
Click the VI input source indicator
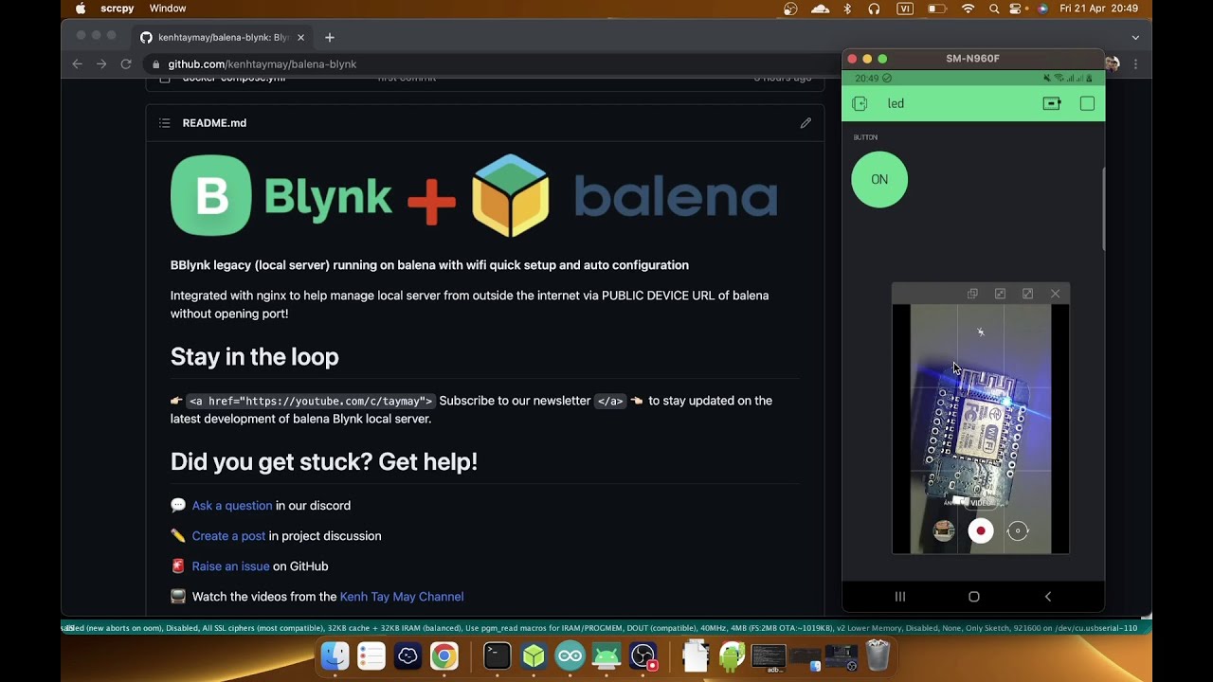pyautogui.click(x=905, y=9)
